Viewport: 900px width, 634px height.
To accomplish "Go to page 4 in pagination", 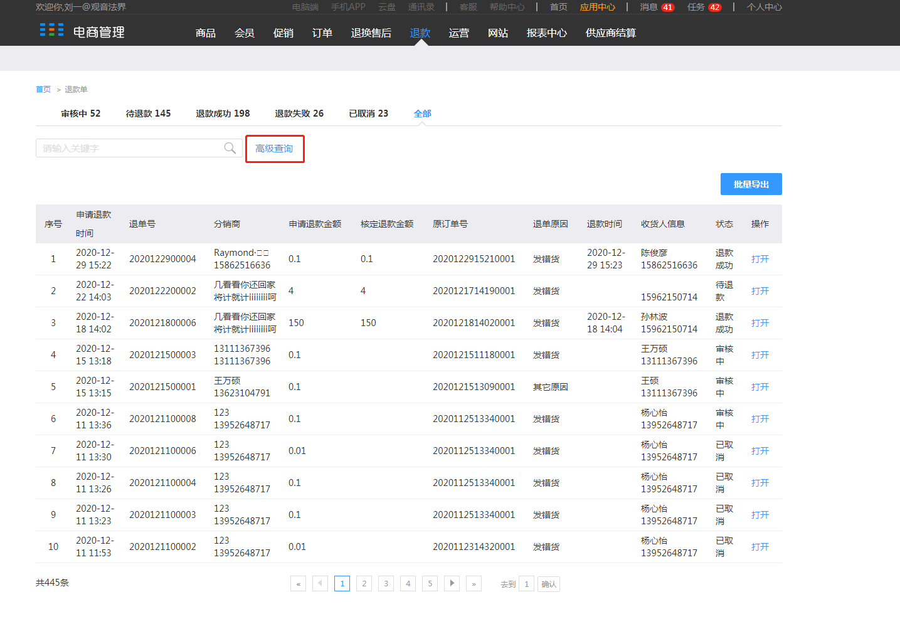I will pyautogui.click(x=408, y=584).
